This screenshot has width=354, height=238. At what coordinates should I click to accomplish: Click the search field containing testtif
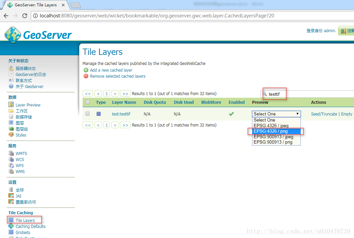(307, 94)
